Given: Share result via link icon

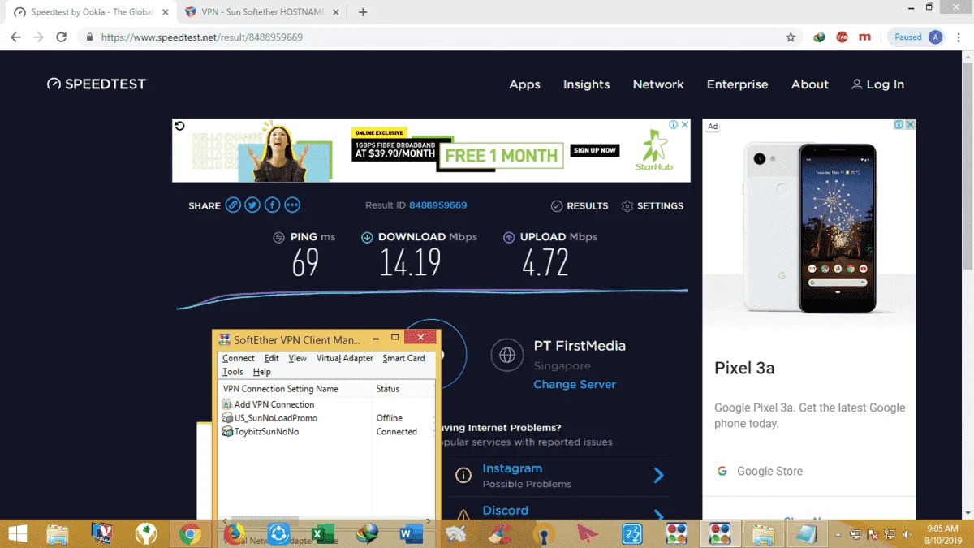Looking at the screenshot, I should point(233,205).
